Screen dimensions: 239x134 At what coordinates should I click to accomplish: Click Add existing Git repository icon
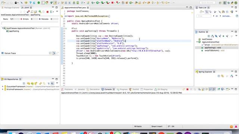(28, 83)
